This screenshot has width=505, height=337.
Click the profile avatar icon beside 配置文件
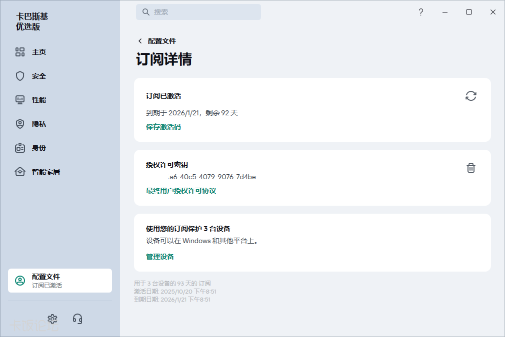pyautogui.click(x=20, y=281)
